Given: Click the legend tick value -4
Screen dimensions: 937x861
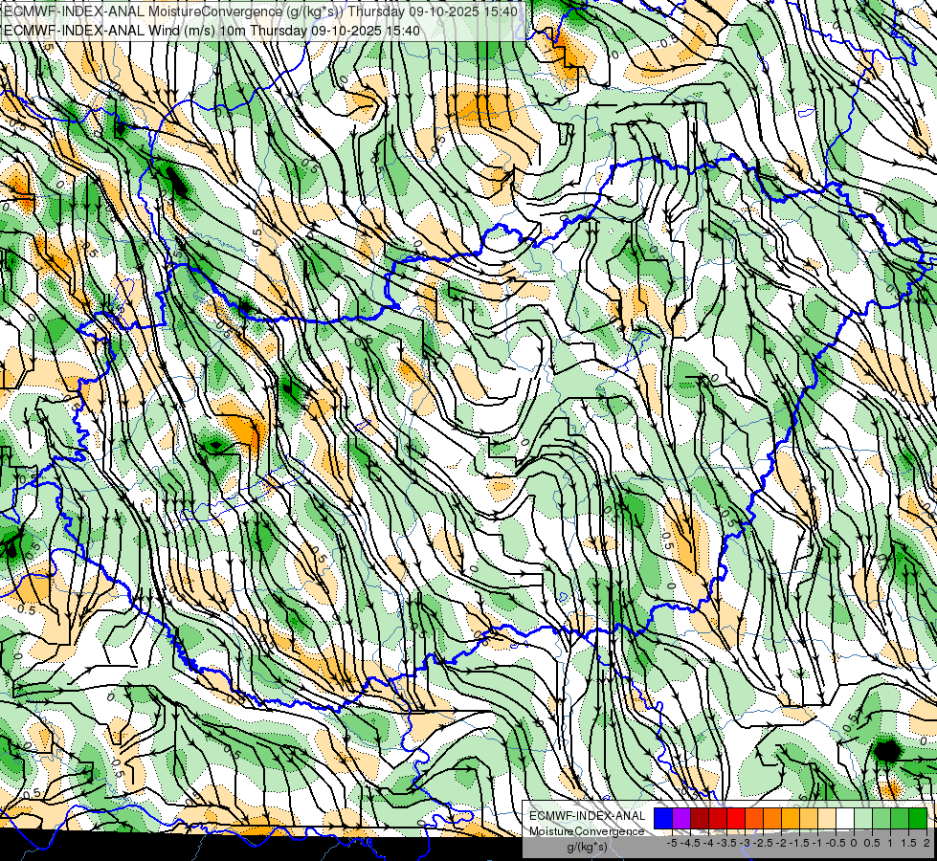Looking at the screenshot, I should 708,843.
